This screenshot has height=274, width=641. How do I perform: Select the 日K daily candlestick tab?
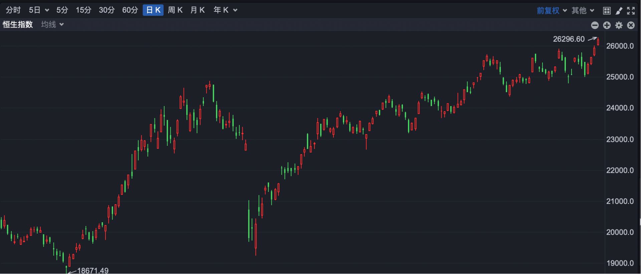pyautogui.click(x=153, y=10)
